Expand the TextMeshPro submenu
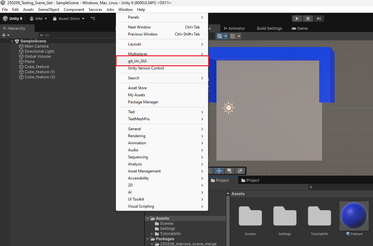Screen dimensions: 373x246 coord(162,119)
